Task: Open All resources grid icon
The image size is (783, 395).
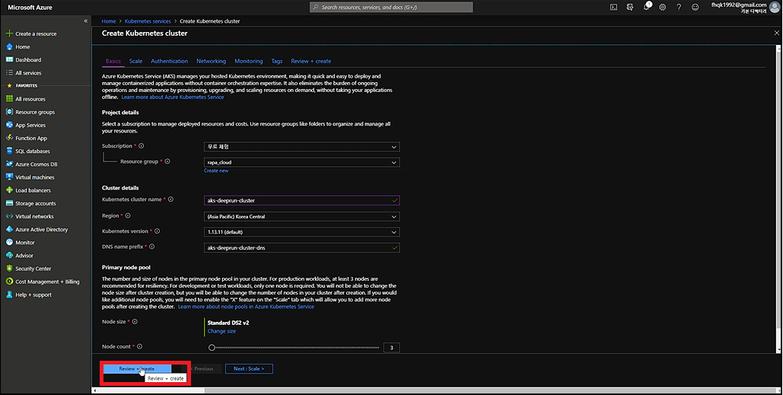Action: point(9,99)
